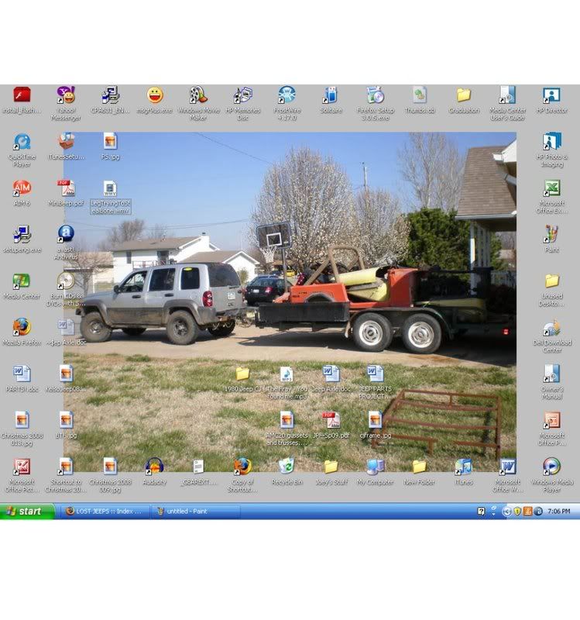
Task: Open Microsoft Office Picture Manager shortcut
Action: [22, 467]
